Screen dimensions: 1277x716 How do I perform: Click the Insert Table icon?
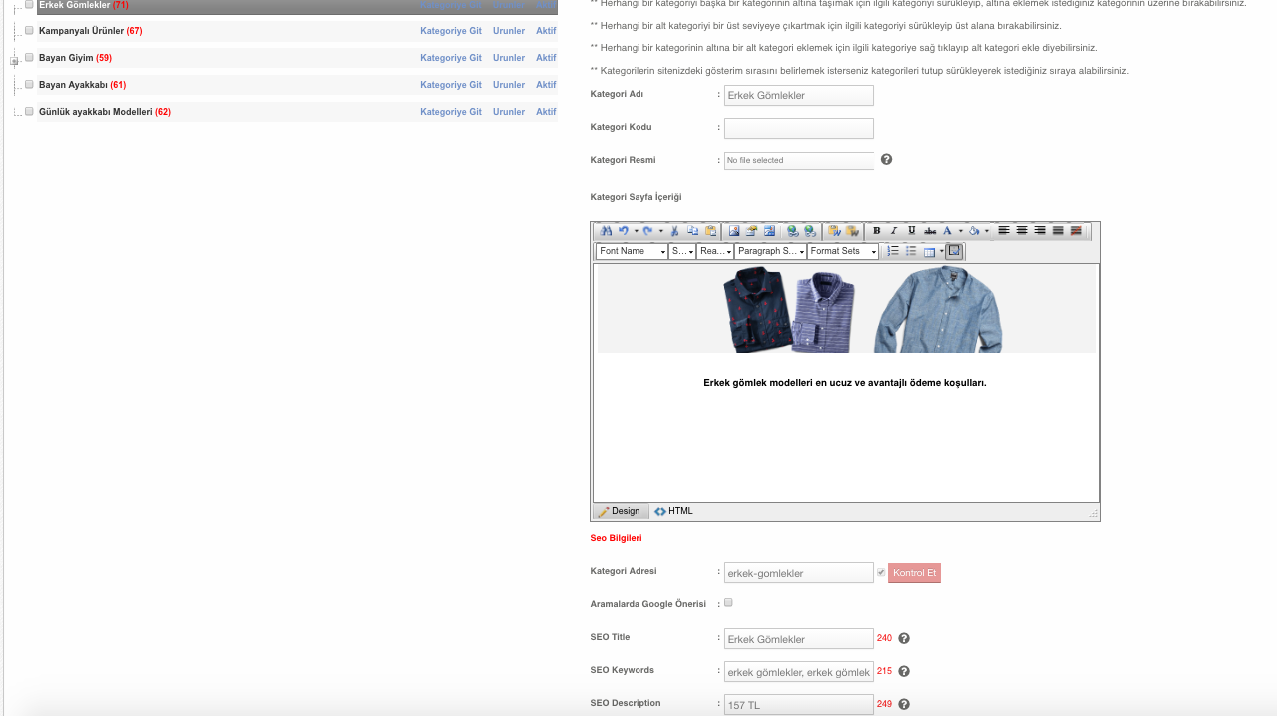point(929,251)
